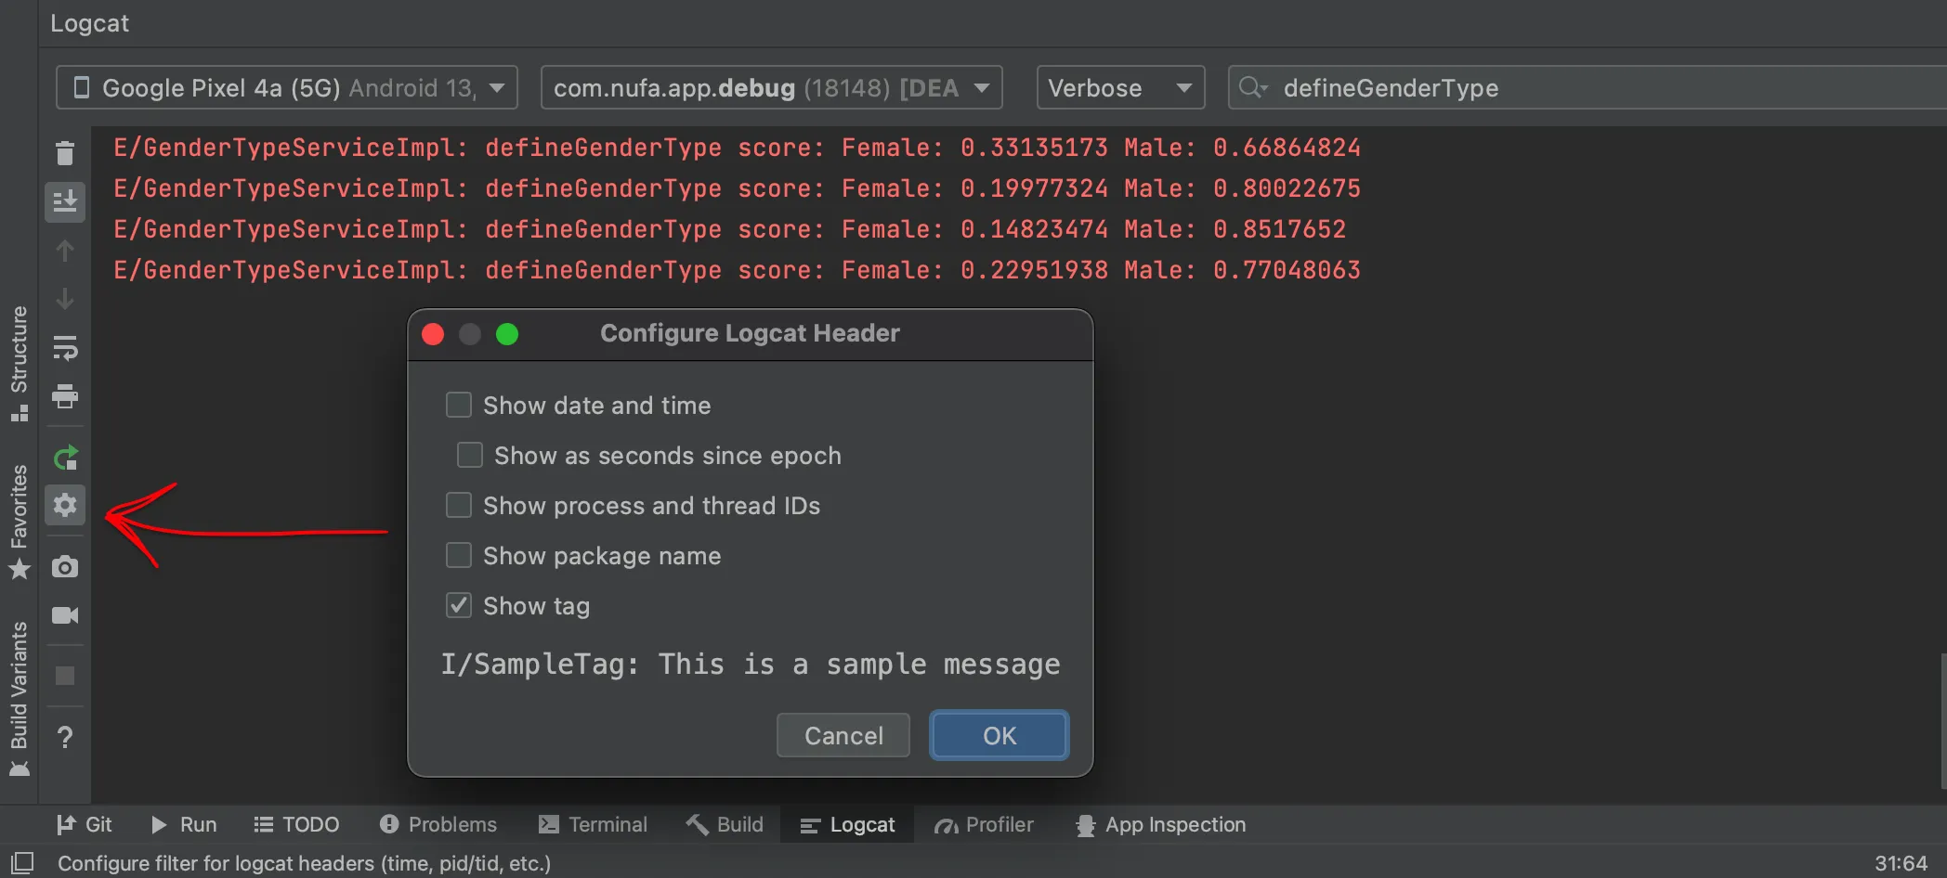Click the Clear logcat trash icon
Viewport: 1947px width, 878px height.
(x=64, y=153)
